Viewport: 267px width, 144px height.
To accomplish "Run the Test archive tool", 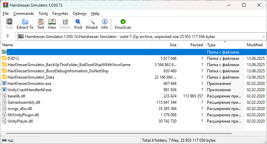I will pyautogui.click(x=41, y=24).
